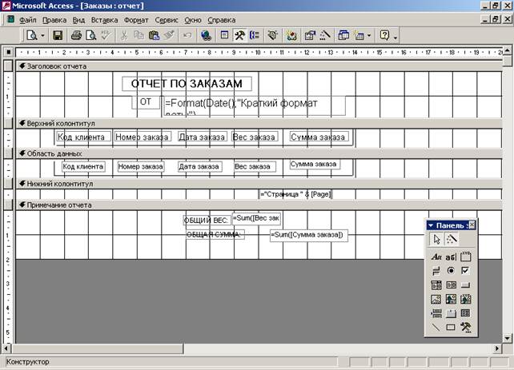Select the Rectangle tool in toolbox

(x=451, y=327)
